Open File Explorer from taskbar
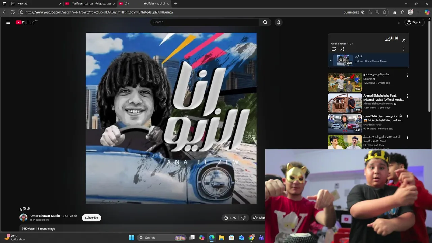The image size is (432, 243). point(221,238)
